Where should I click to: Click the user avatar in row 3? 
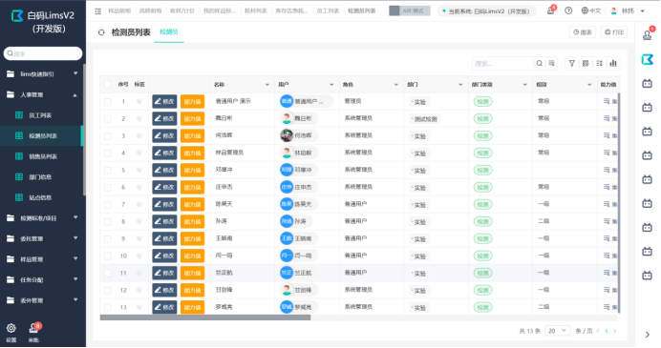287,135
